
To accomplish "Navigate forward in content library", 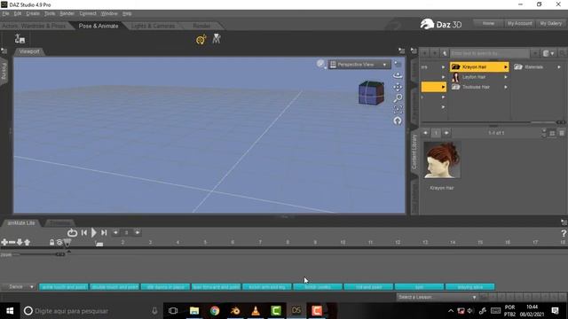I will pos(435,53).
